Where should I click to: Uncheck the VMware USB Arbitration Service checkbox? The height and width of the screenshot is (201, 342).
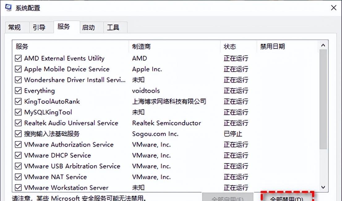click(18, 166)
